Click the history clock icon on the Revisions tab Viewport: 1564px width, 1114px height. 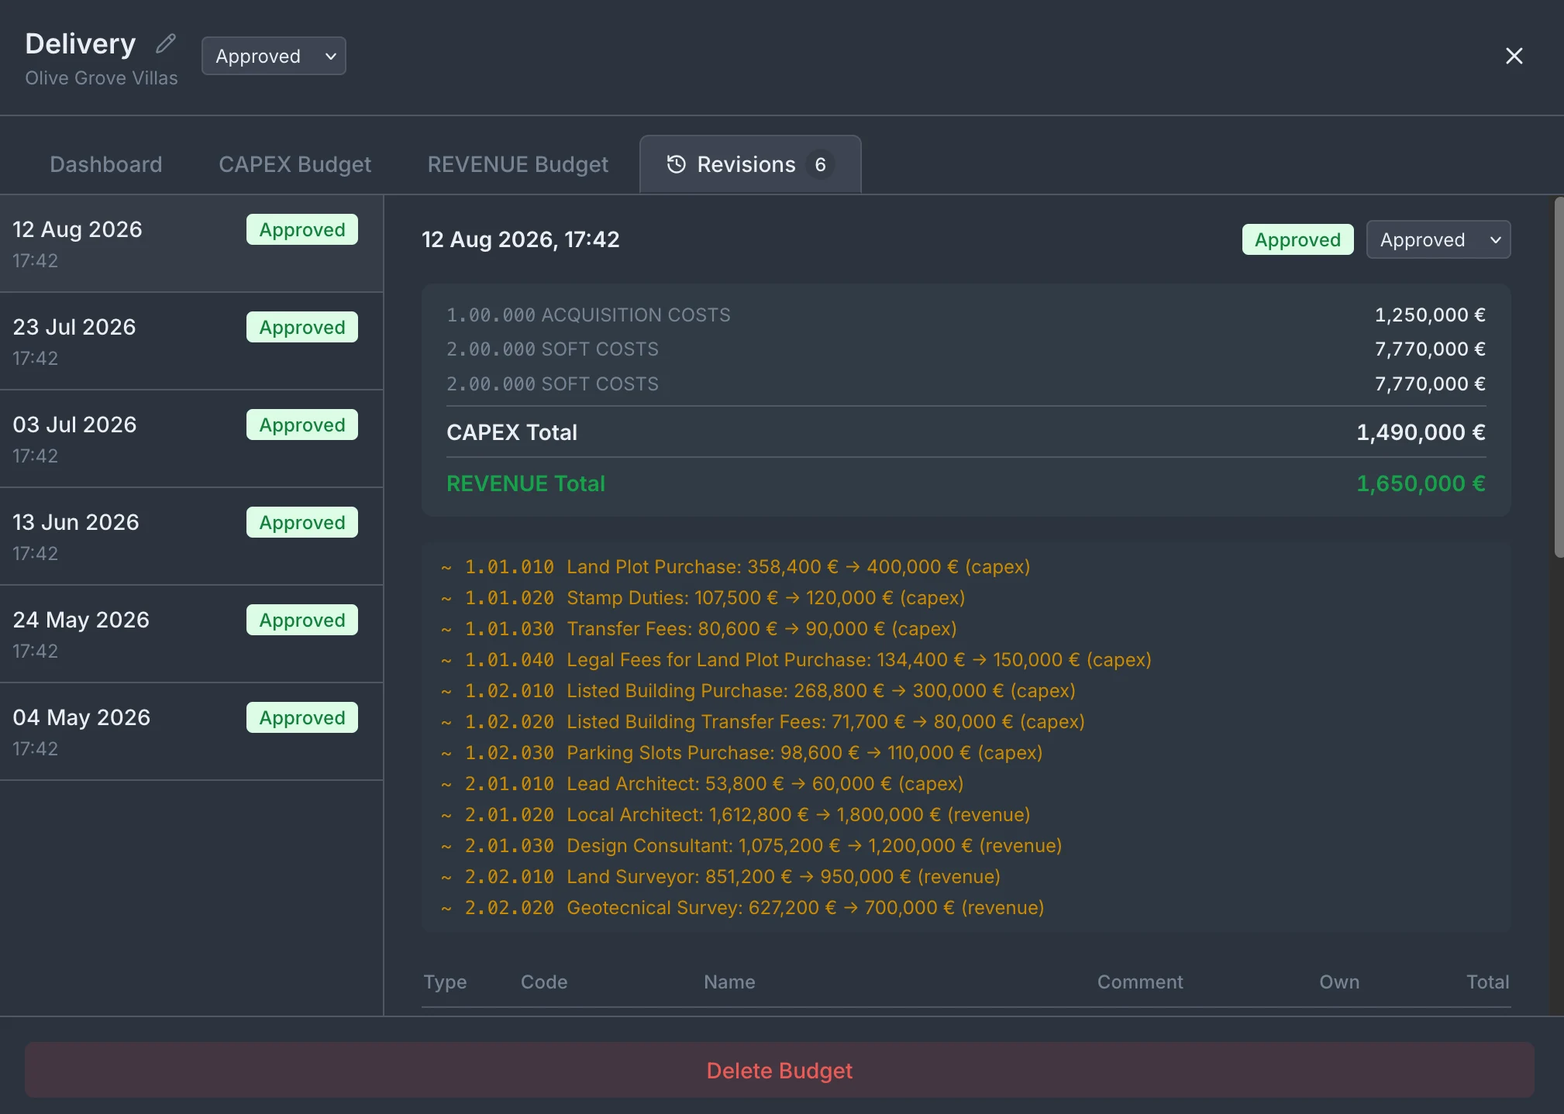676,164
